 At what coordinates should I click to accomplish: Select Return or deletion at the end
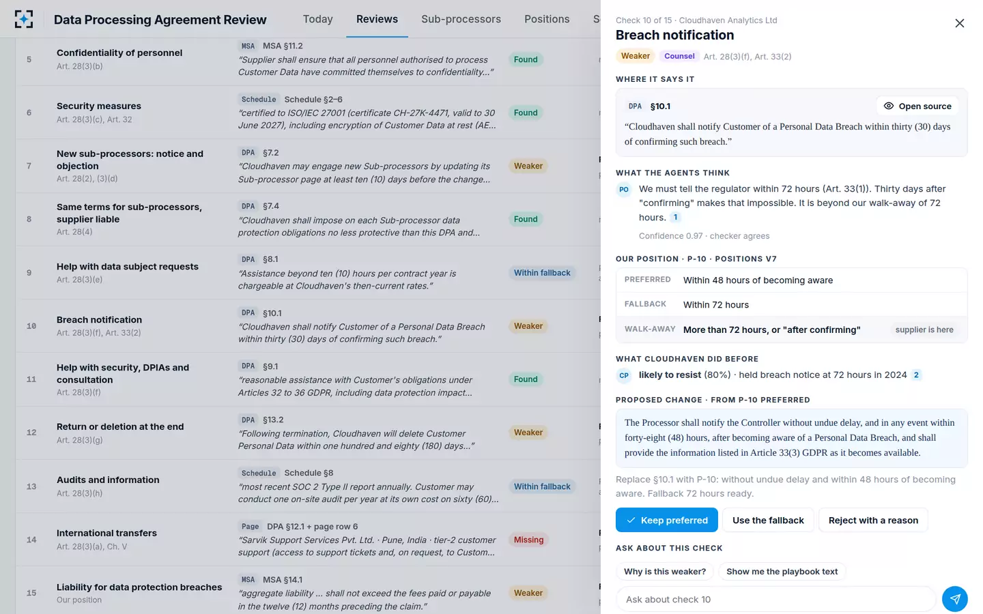pyautogui.click(x=307, y=433)
